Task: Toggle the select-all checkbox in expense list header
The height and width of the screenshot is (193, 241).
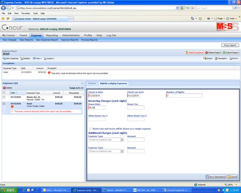Action: [x=4, y=93]
